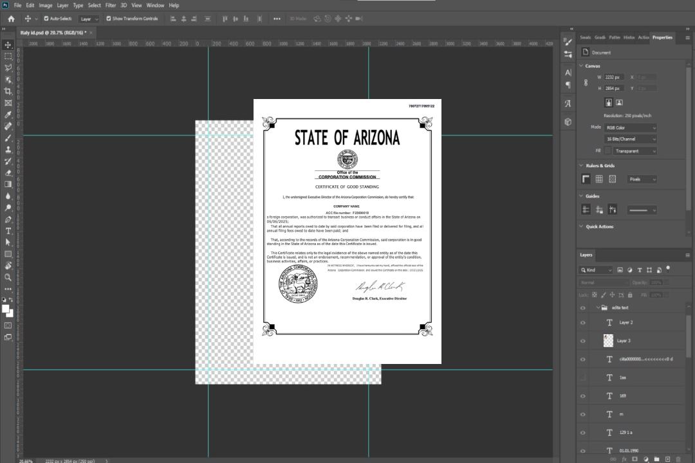Hide the Layer 3 layer
This screenshot has width=695, height=463.
(x=583, y=341)
